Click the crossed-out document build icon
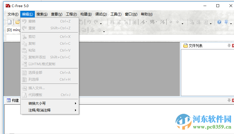The width and height of the screenshot is (234, 134). tap(206, 22)
